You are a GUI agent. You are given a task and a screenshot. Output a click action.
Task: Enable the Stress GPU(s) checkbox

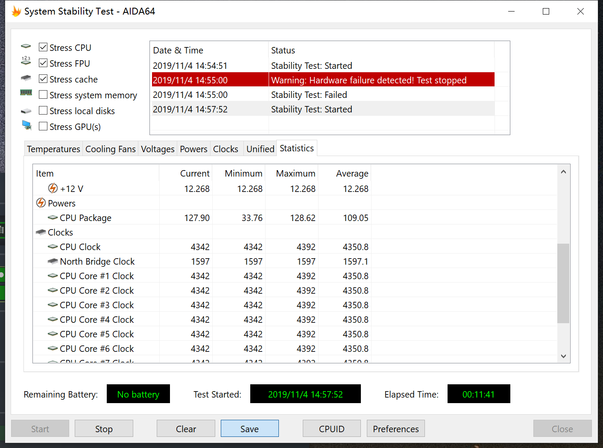point(43,126)
